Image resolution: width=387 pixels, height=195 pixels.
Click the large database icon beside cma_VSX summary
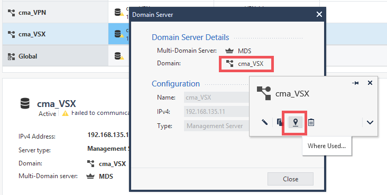25,103
